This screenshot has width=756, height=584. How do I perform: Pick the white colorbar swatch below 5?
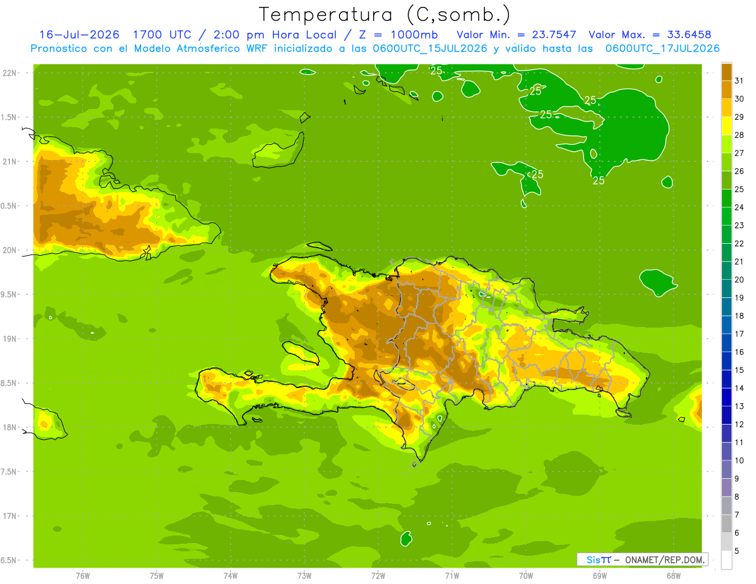726,560
